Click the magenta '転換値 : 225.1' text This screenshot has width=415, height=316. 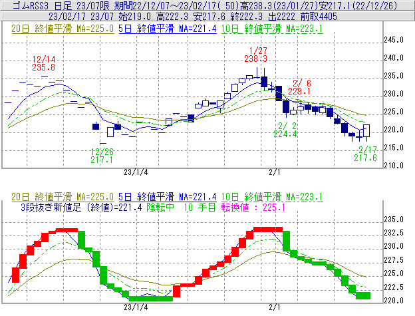[253, 207]
